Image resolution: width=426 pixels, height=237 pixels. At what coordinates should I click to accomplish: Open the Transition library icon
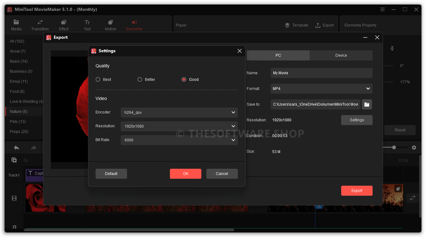[x=40, y=22]
